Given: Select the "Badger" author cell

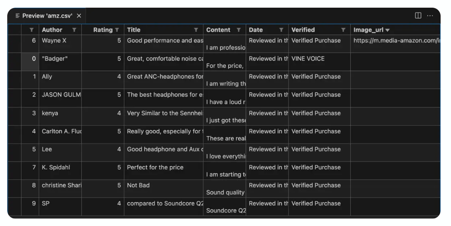Looking at the screenshot, I should [60, 62].
